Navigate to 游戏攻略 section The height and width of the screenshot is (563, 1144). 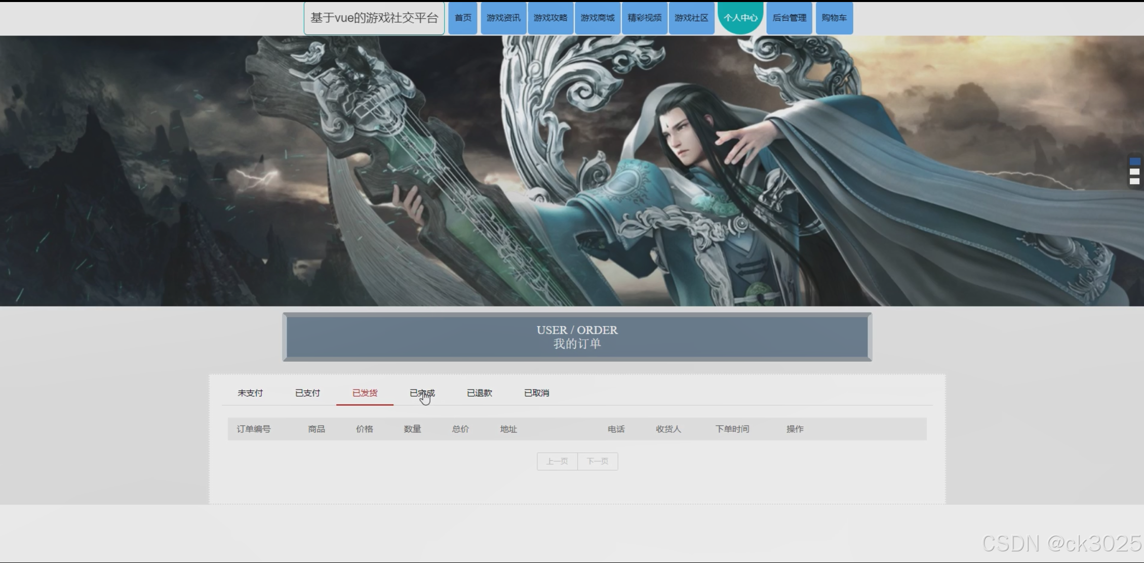pyautogui.click(x=550, y=18)
